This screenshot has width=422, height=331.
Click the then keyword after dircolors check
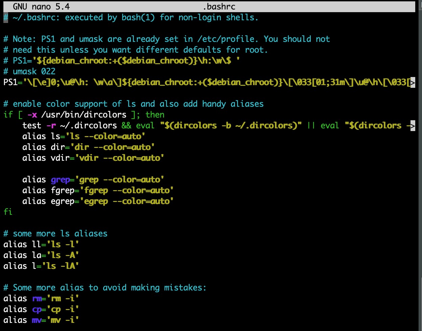tap(155, 114)
